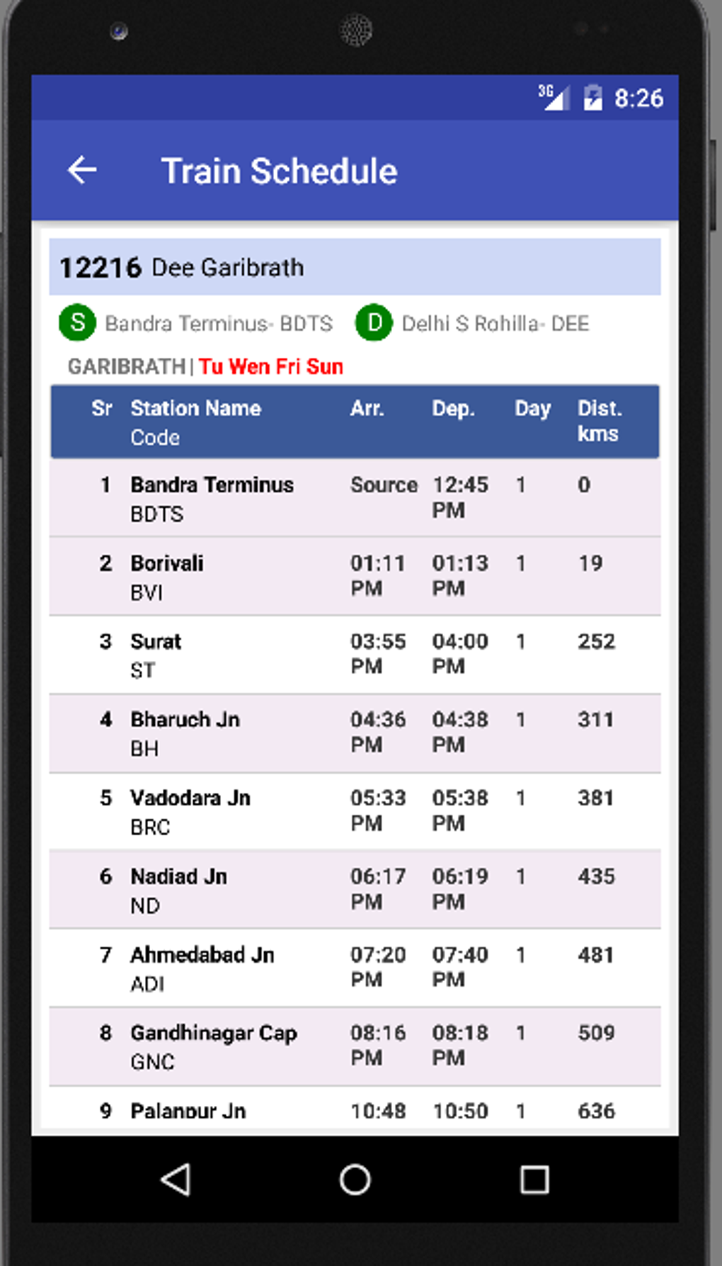
Task: Tap the 12216 Dee Garibrath train title
Action: point(182,268)
